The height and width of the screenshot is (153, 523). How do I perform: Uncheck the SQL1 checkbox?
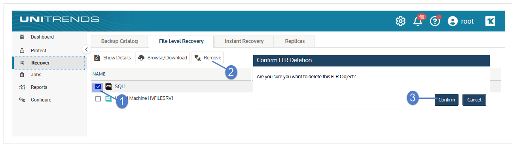(x=98, y=87)
